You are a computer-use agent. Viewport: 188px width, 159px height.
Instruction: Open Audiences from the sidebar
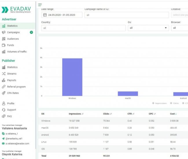click(13, 39)
